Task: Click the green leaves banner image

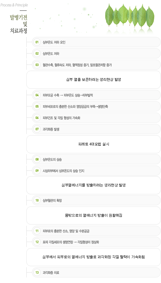Action: [x=130, y=18]
